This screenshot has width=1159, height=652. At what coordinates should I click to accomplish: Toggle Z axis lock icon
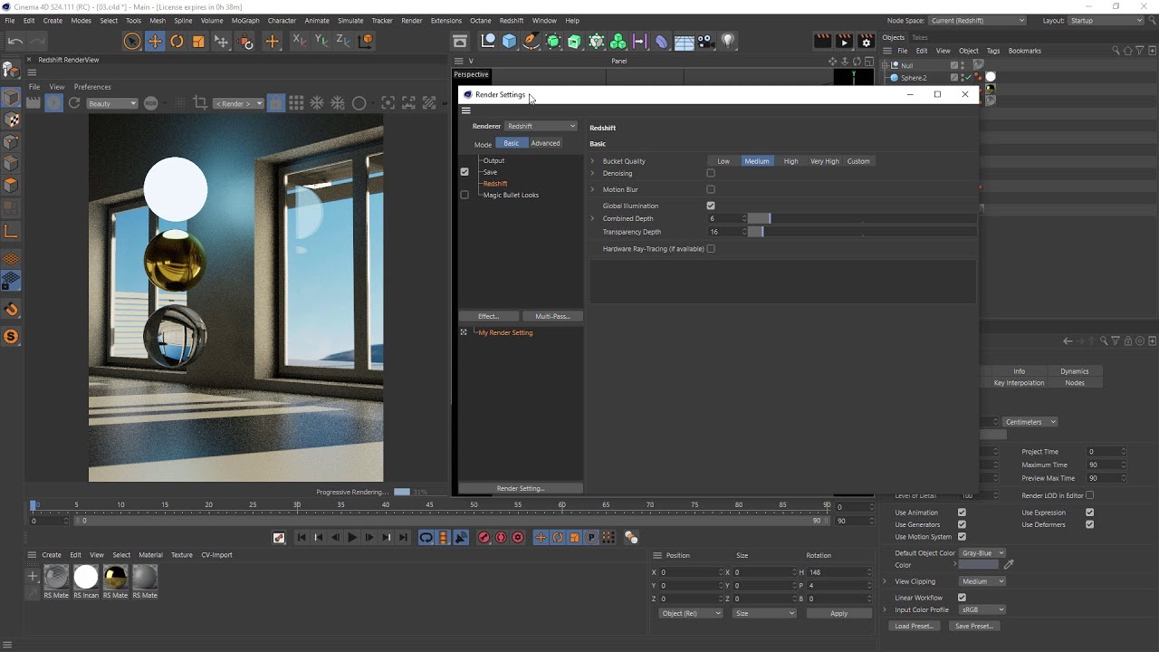point(343,41)
